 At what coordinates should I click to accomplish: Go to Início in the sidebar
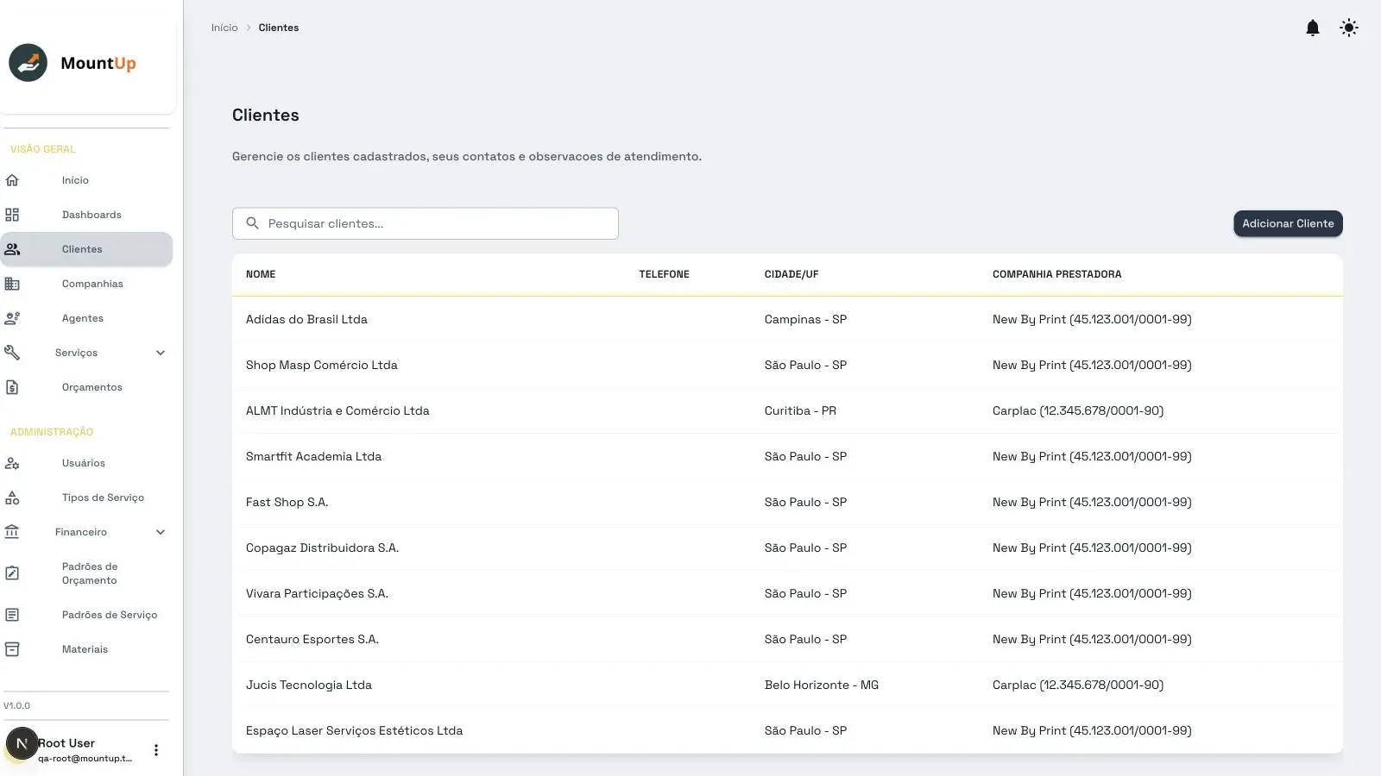(x=86, y=180)
